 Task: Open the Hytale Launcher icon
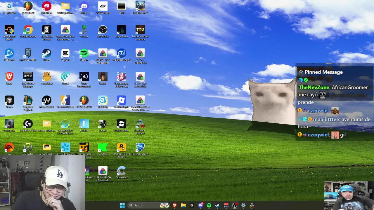pyautogui.click(x=28, y=55)
